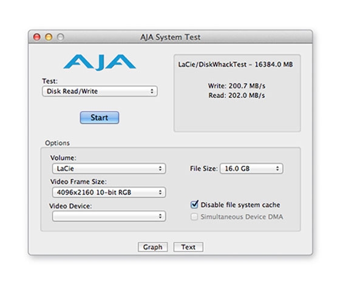Click the Simultaneous Device DMA checkbox
Image resolution: width=346 pixels, height=305 pixels.
[194, 217]
